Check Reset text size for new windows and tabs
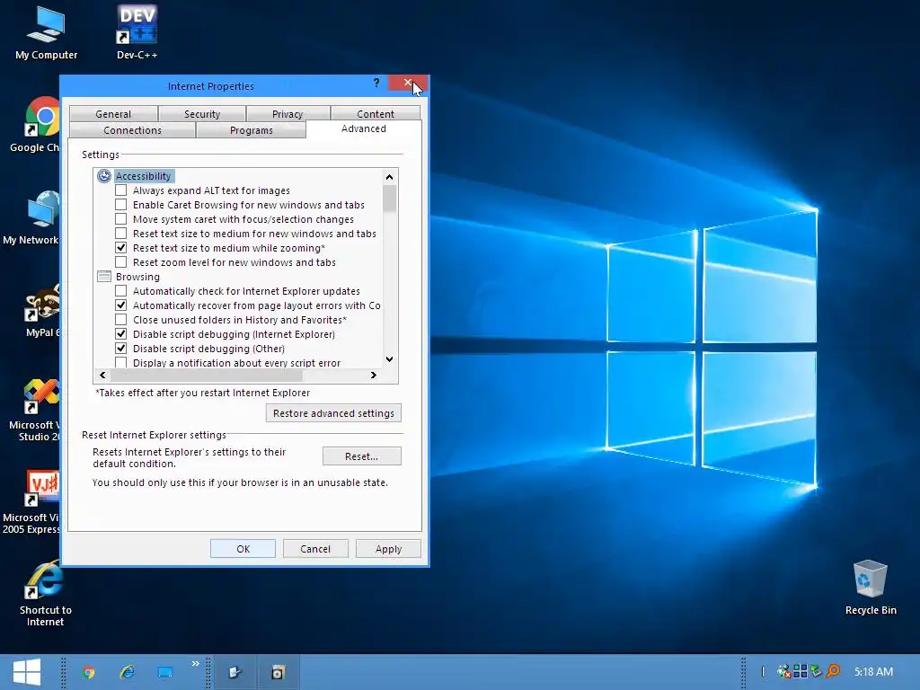This screenshot has height=690, width=920. (120, 233)
